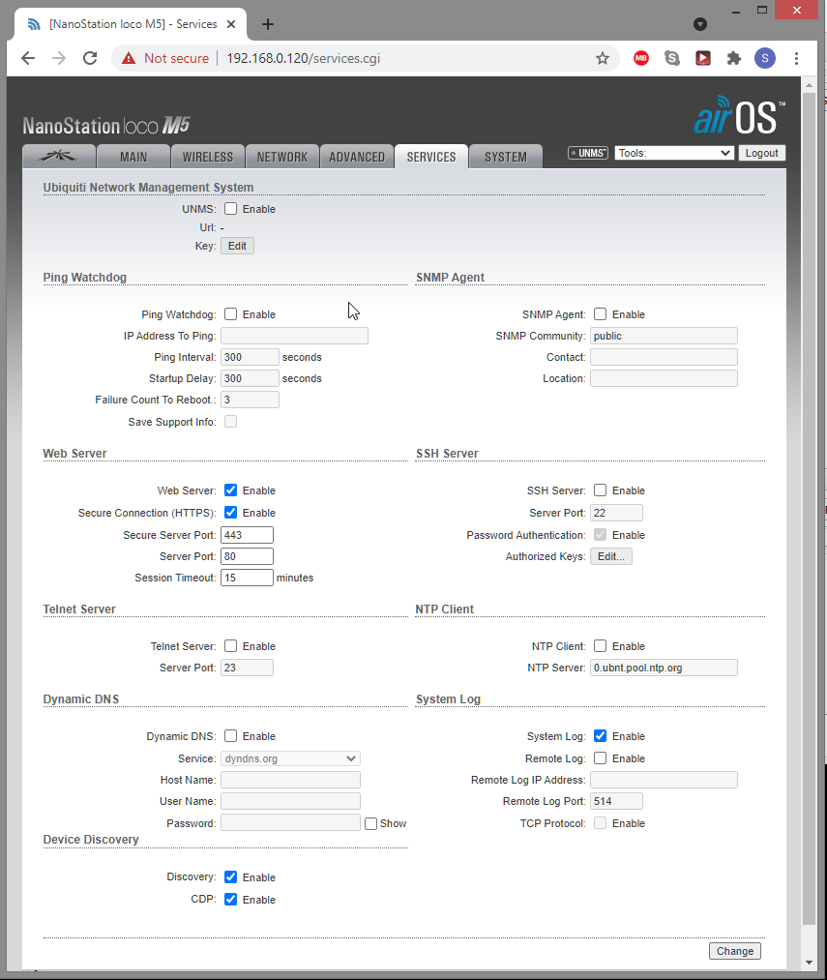Check the Show password checkbox

click(370, 823)
